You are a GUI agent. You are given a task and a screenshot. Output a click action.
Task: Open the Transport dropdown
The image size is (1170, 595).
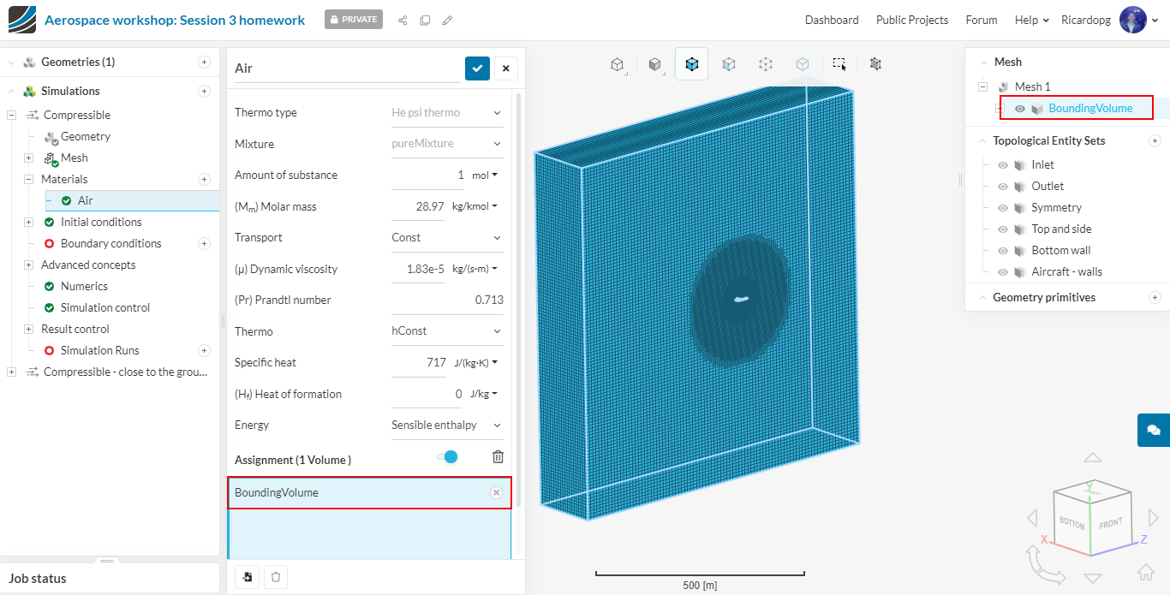tap(447, 237)
